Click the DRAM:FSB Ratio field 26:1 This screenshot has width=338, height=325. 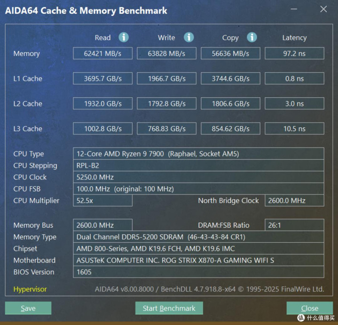point(294,225)
